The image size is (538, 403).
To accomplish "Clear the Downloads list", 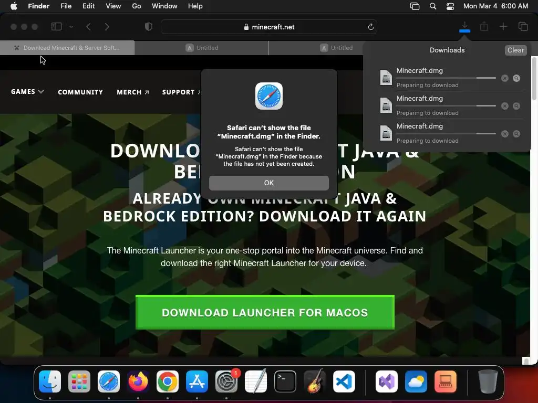I will (x=516, y=50).
